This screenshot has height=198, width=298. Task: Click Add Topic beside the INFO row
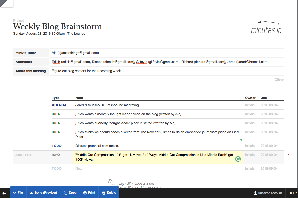click(x=23, y=155)
